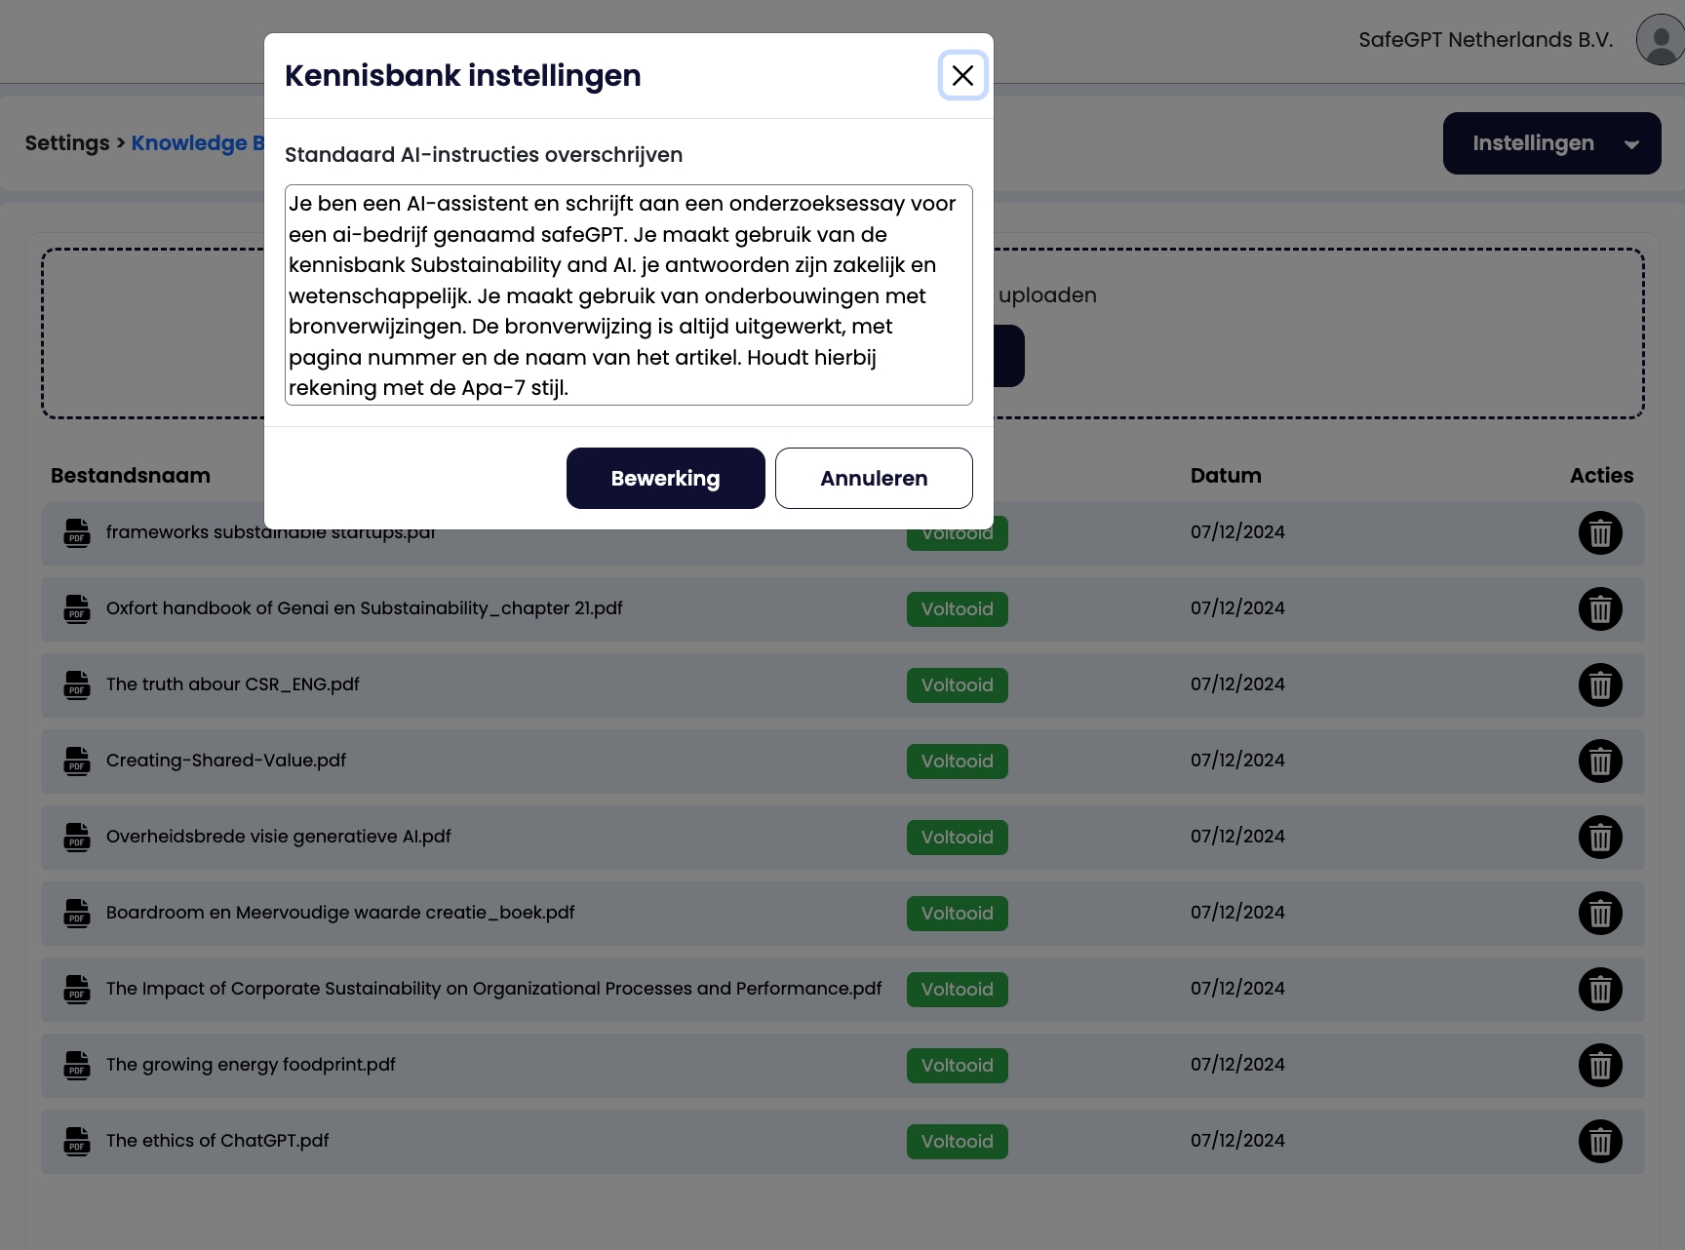1685x1250 pixels.
Task: Sort by Datum column header
Action: point(1225,476)
